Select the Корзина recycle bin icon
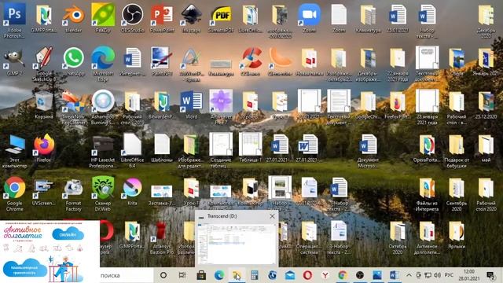The image size is (503, 283). 44,105
